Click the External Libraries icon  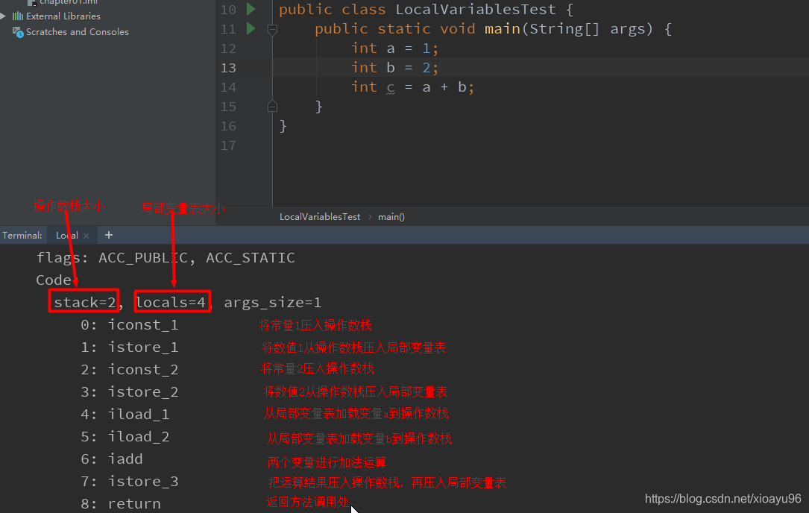[18, 16]
